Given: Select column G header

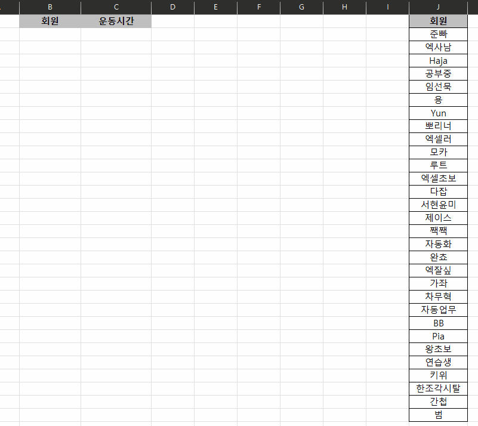Looking at the screenshot, I should click(x=302, y=7).
